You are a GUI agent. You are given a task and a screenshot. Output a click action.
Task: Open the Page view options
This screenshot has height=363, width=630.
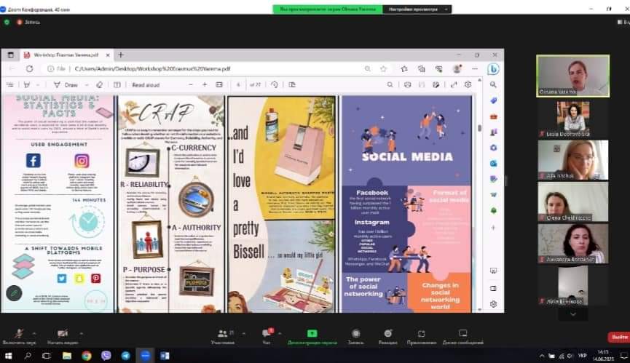pyautogui.click(x=292, y=84)
